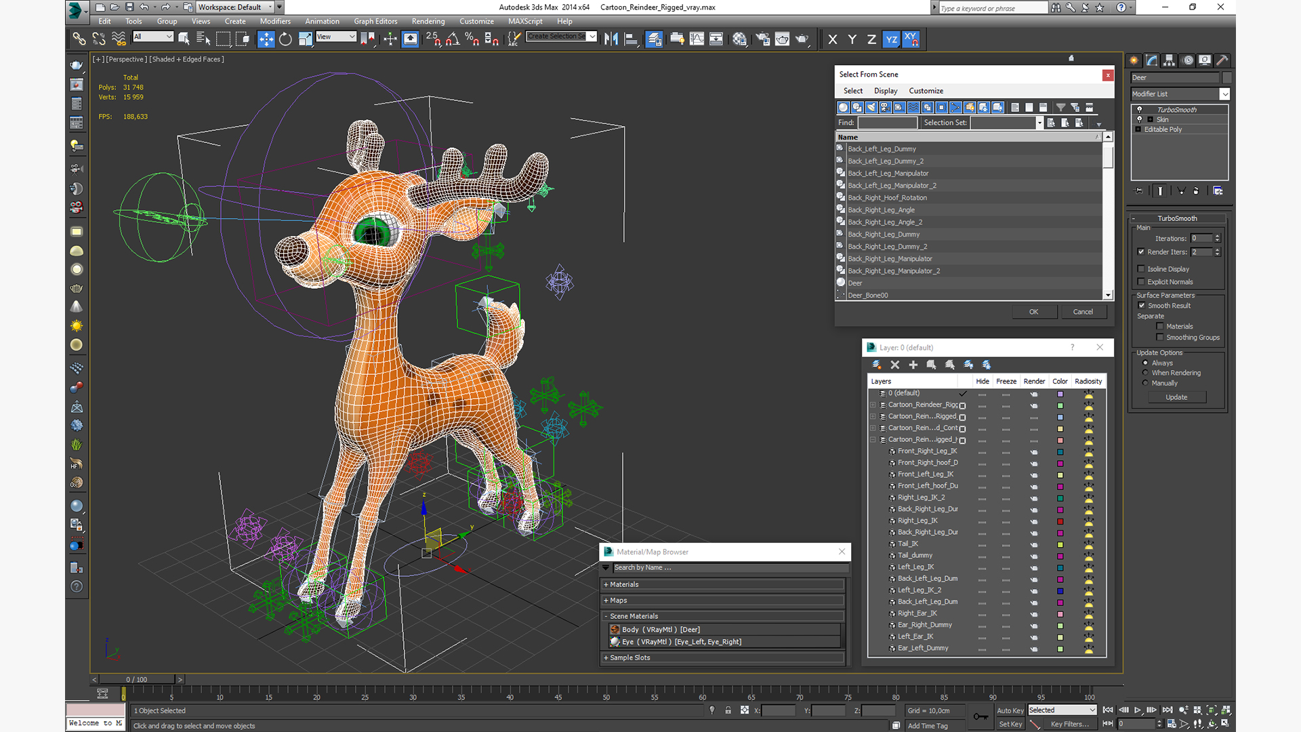
Task: Open the Material Editor from toolbar
Action: pos(739,39)
